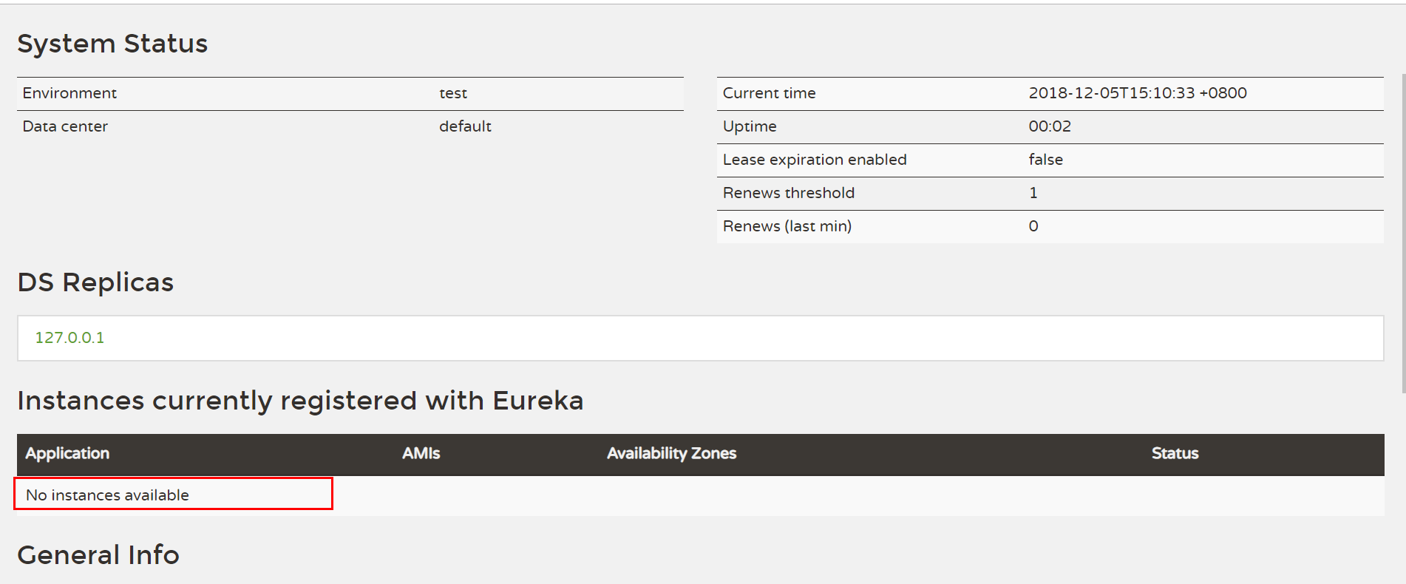Image resolution: width=1406 pixels, height=584 pixels.
Task: Click the Environment value 'test'
Action: click(453, 93)
